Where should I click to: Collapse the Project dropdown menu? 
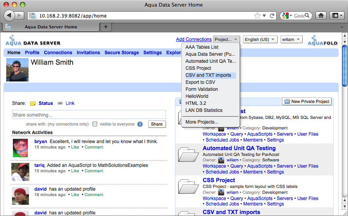226,39
